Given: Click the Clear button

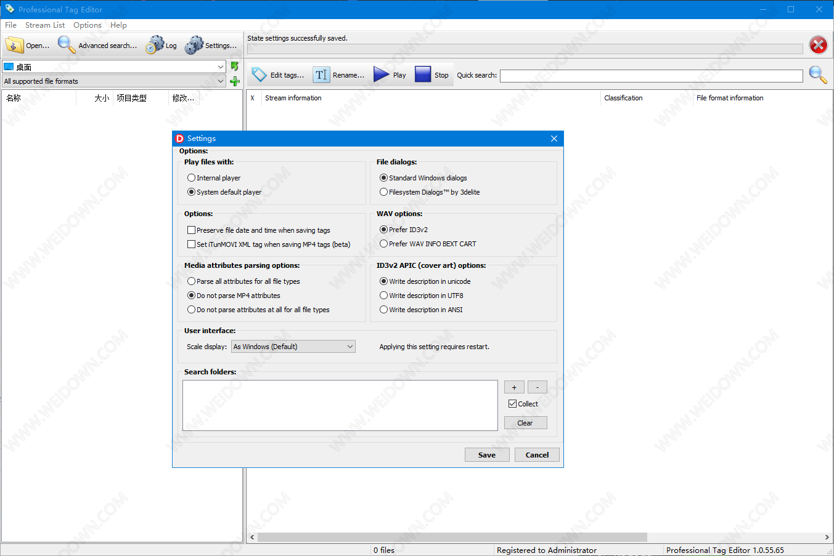Looking at the screenshot, I should click(x=525, y=423).
